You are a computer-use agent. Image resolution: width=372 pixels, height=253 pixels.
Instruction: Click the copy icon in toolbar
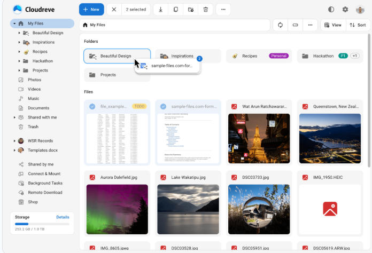[x=175, y=10]
